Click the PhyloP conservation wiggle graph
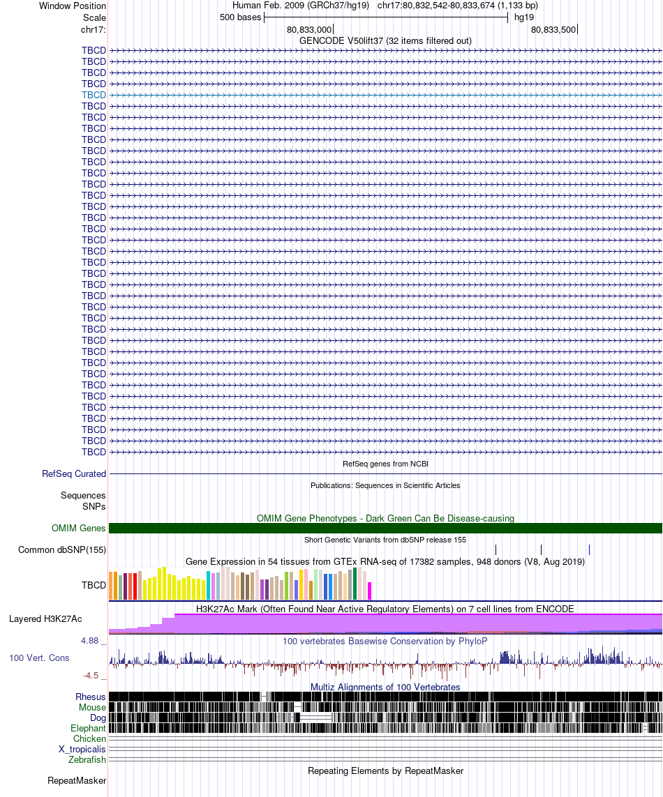Viewport: 663px width, 797px height. [386, 663]
